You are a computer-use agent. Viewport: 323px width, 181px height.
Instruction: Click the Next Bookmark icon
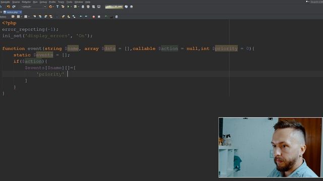click(69, 17)
